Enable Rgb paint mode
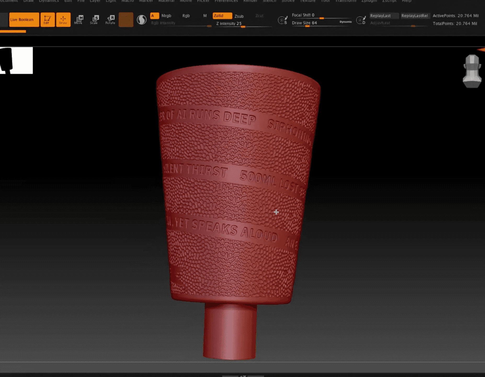 tap(186, 16)
